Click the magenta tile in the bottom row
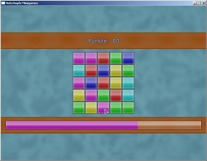Viewport: 207px width, 161px height. (103, 108)
